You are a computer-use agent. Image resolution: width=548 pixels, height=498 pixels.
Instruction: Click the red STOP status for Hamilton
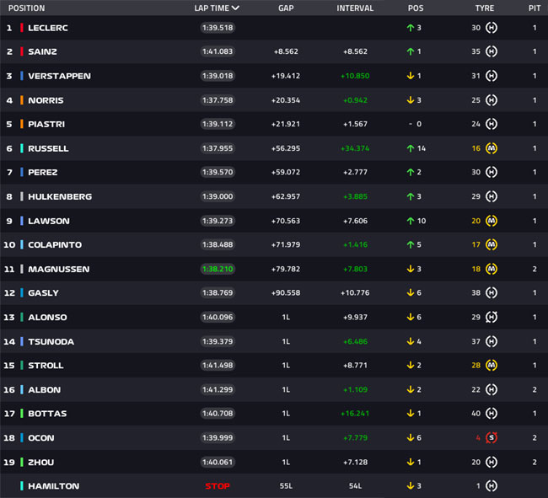[x=218, y=485]
